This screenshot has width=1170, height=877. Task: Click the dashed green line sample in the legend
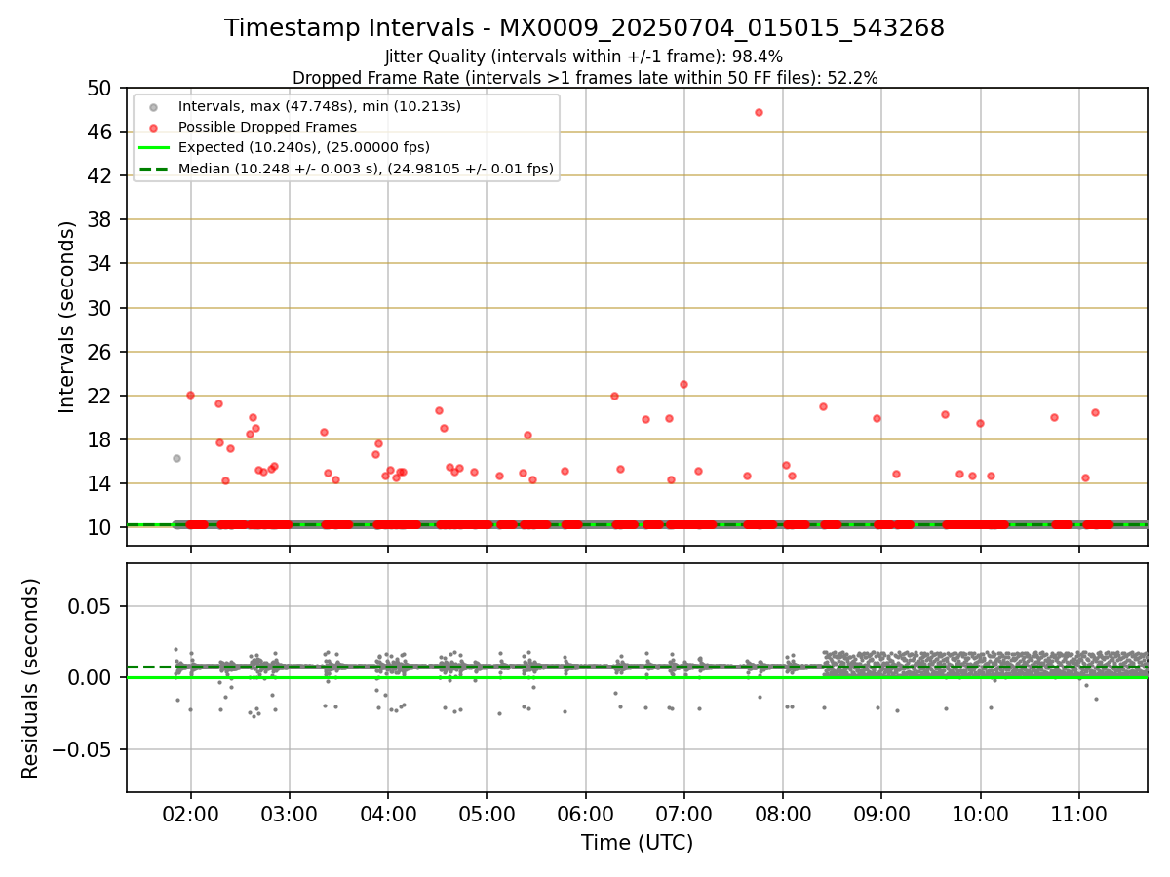[153, 169]
